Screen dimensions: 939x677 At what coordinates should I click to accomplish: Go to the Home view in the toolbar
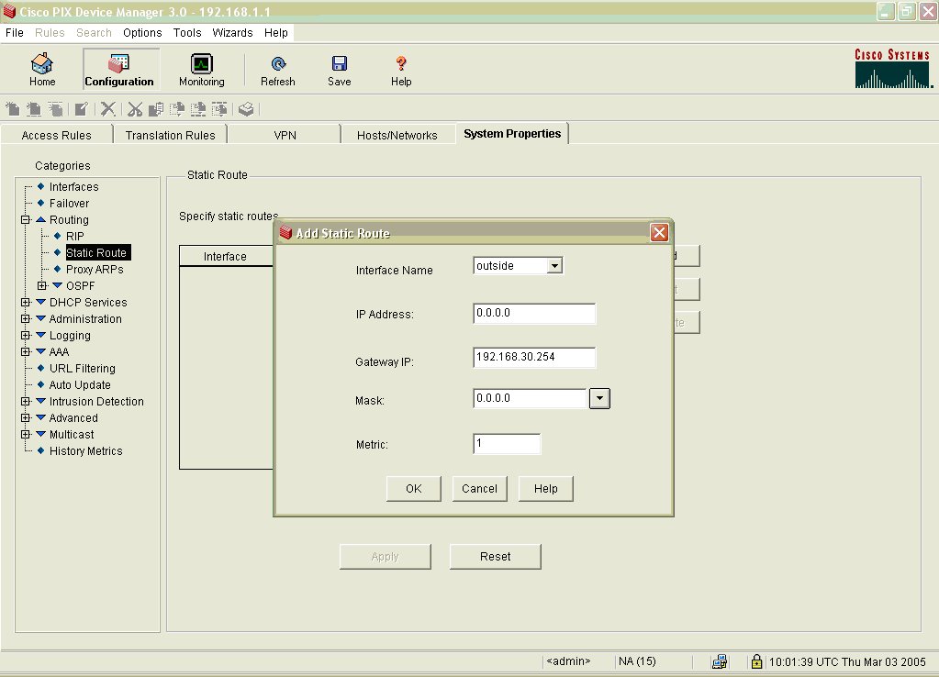42,70
